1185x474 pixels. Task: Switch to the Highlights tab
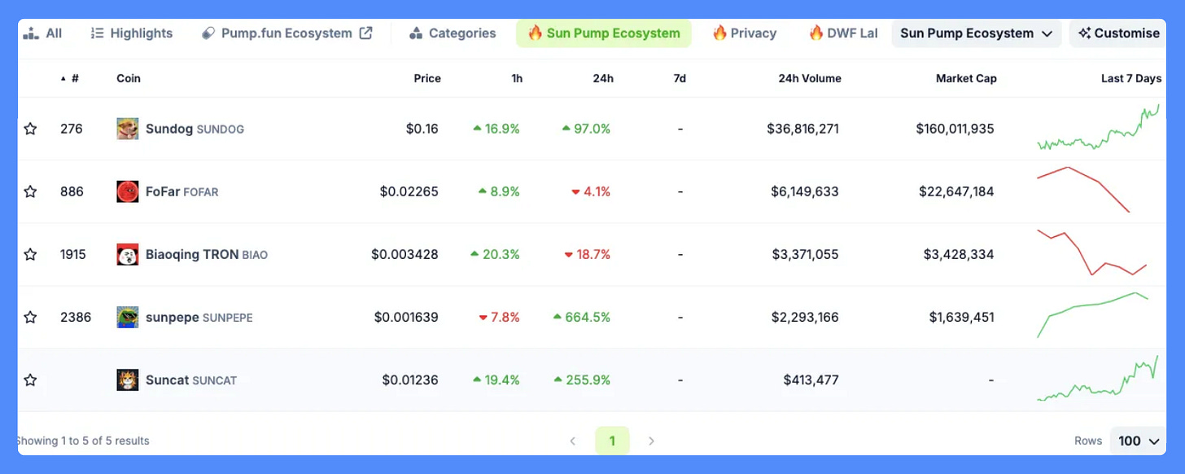tap(131, 33)
